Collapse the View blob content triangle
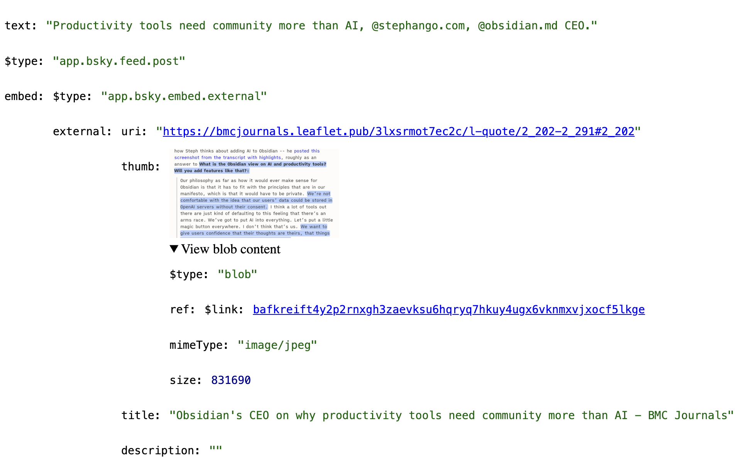741x462 pixels. [x=174, y=249]
